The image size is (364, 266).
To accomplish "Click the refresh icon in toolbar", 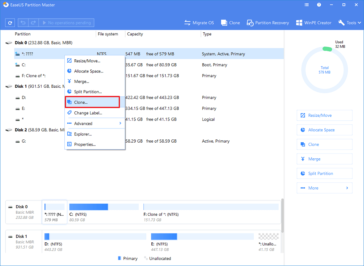I will click(10, 23).
